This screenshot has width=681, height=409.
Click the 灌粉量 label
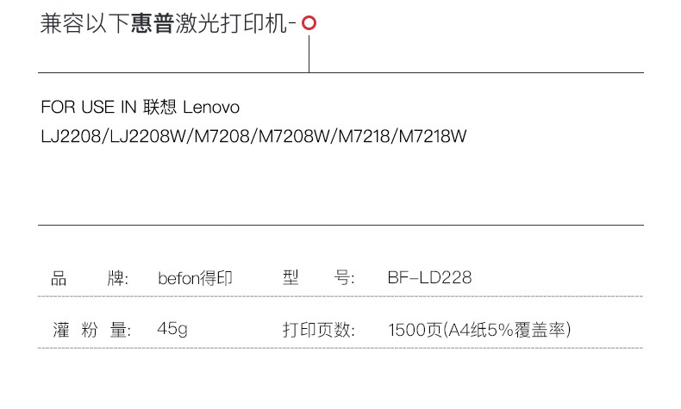coord(90,330)
